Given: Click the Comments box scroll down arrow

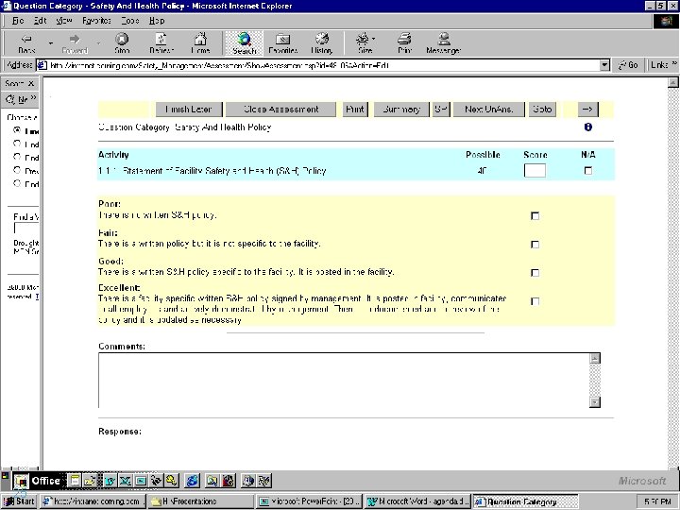Looking at the screenshot, I should click(595, 402).
